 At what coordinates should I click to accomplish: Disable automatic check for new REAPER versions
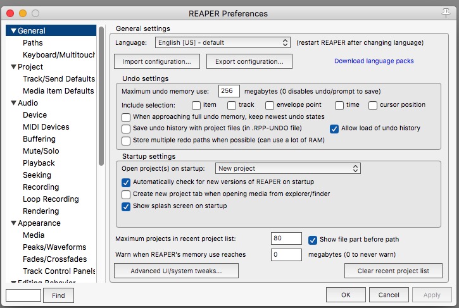click(126, 183)
